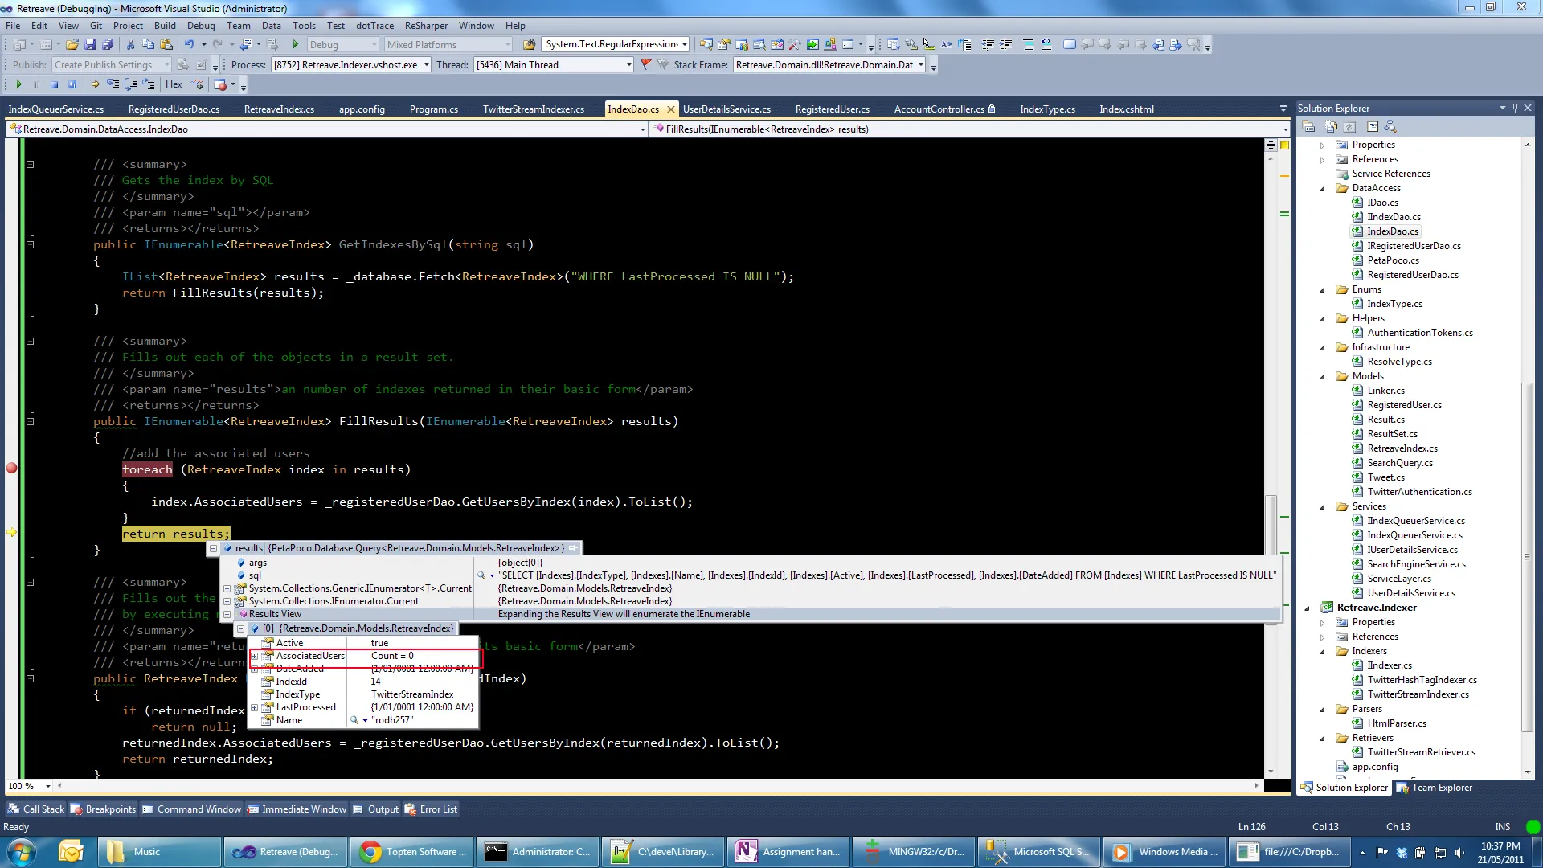
Task: Click the Step Out icon
Action: pos(149,84)
